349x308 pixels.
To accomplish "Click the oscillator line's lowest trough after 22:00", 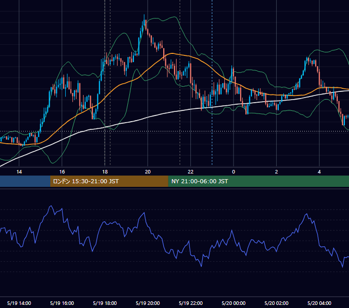I will click(x=201, y=266).
